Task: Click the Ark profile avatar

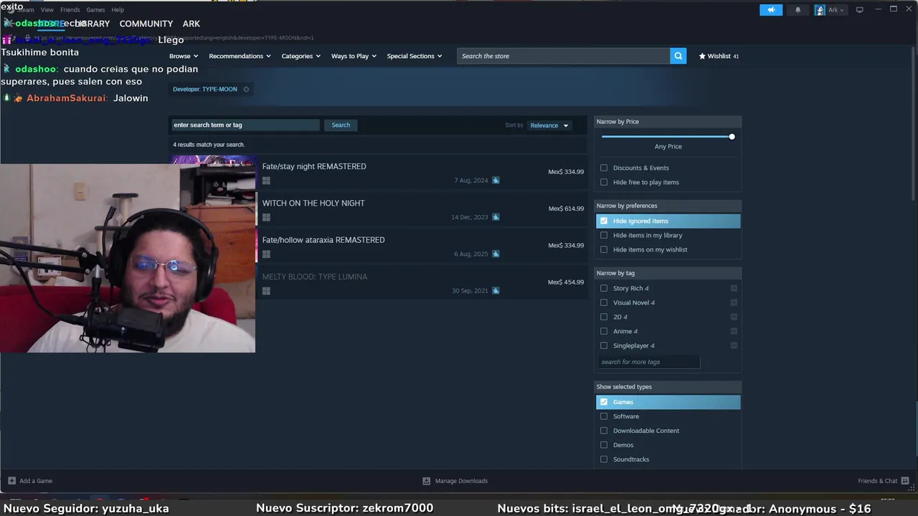Action: (820, 10)
